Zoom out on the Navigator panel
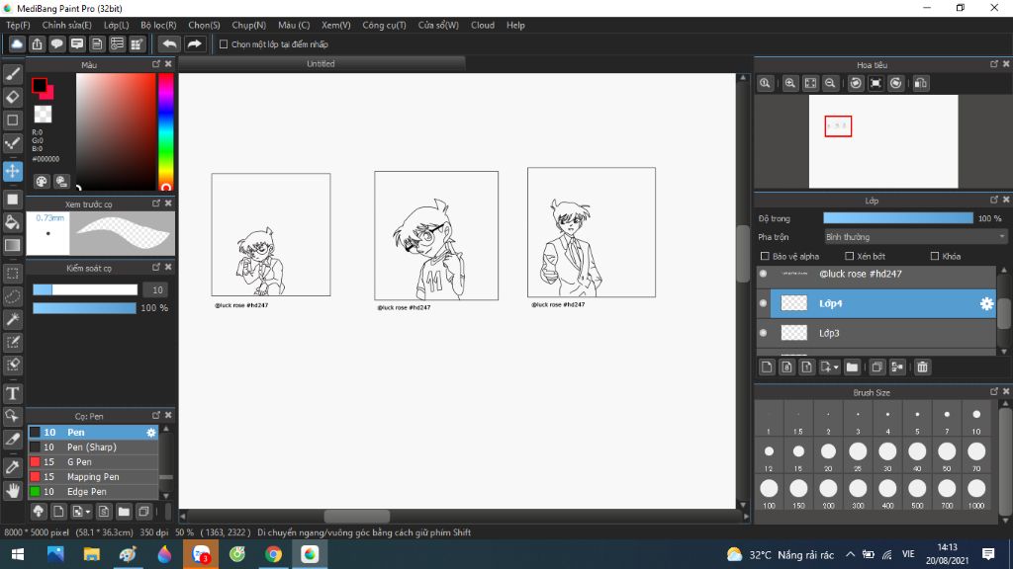The height and width of the screenshot is (569, 1013). tap(830, 83)
